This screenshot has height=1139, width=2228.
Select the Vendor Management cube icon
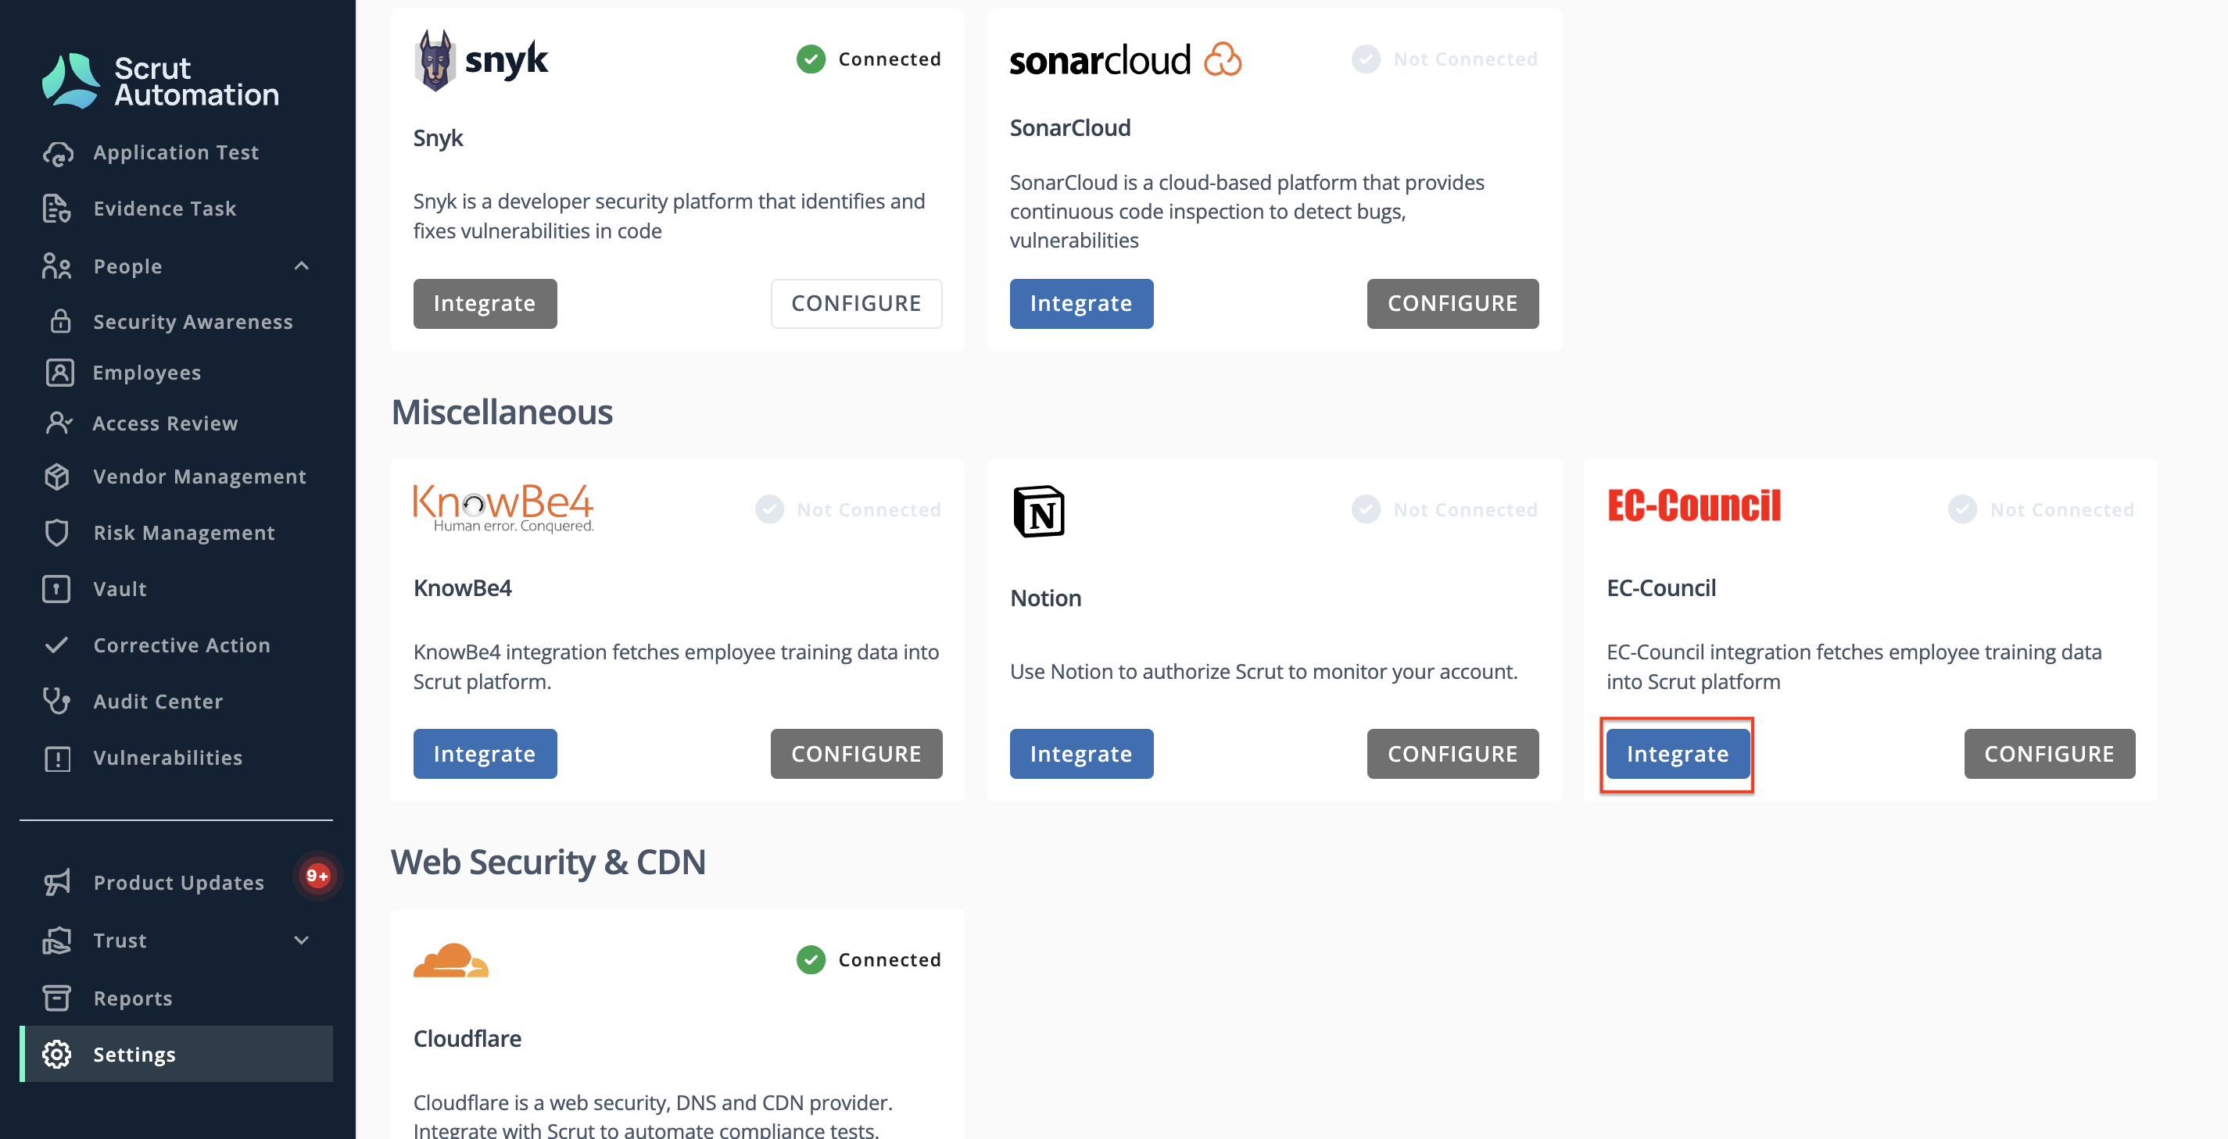click(57, 477)
